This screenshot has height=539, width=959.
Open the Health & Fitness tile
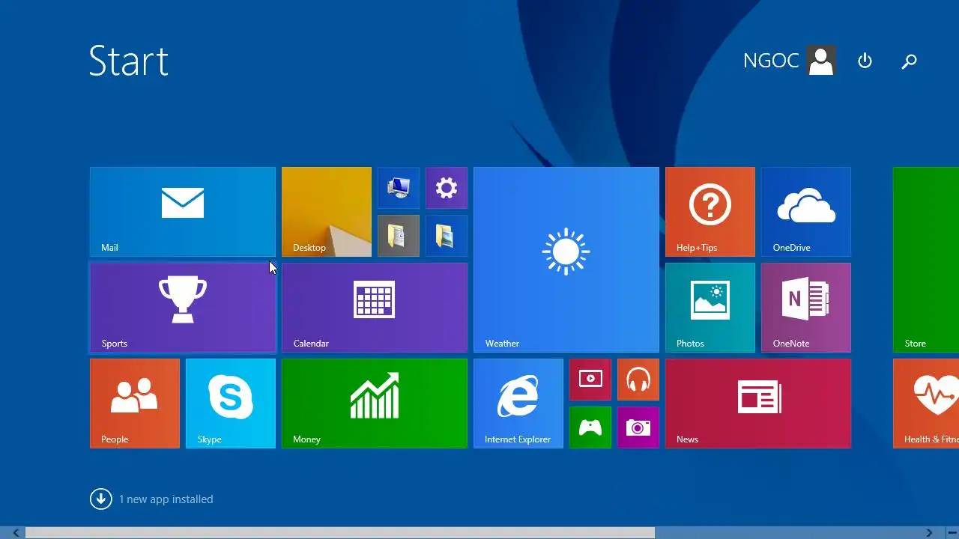(926, 404)
